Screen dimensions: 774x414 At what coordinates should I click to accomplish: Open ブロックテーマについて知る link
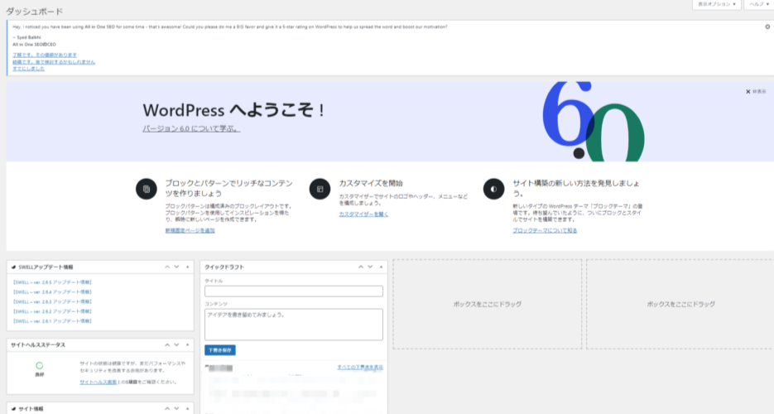[545, 230]
